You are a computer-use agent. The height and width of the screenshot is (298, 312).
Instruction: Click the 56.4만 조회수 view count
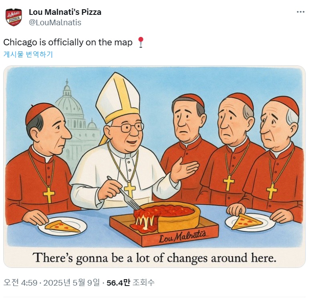[131, 282]
